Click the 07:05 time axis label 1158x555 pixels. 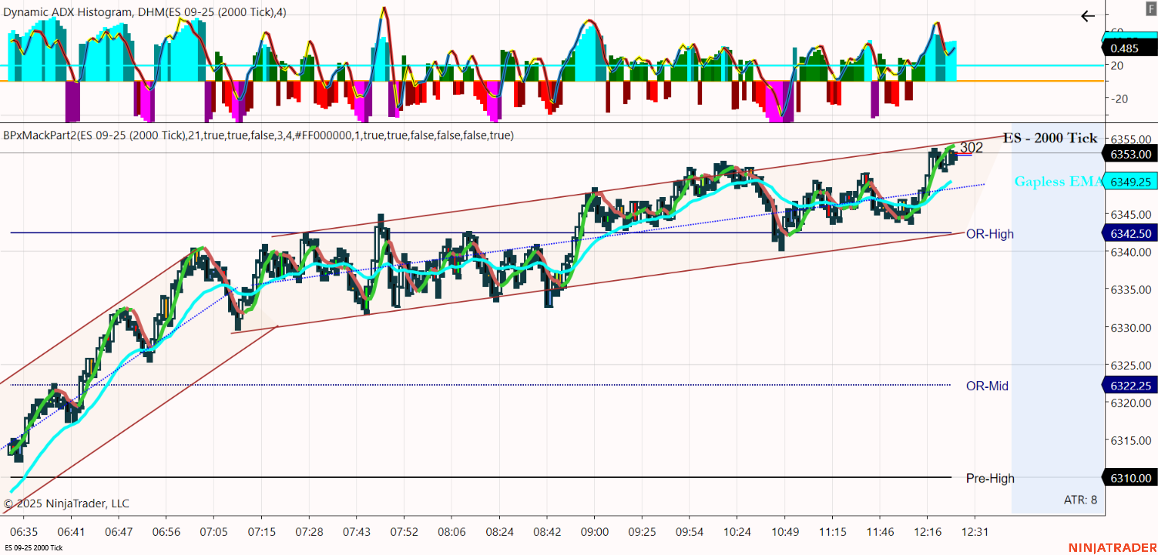(213, 532)
